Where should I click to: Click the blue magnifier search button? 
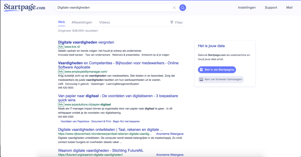click(183, 8)
